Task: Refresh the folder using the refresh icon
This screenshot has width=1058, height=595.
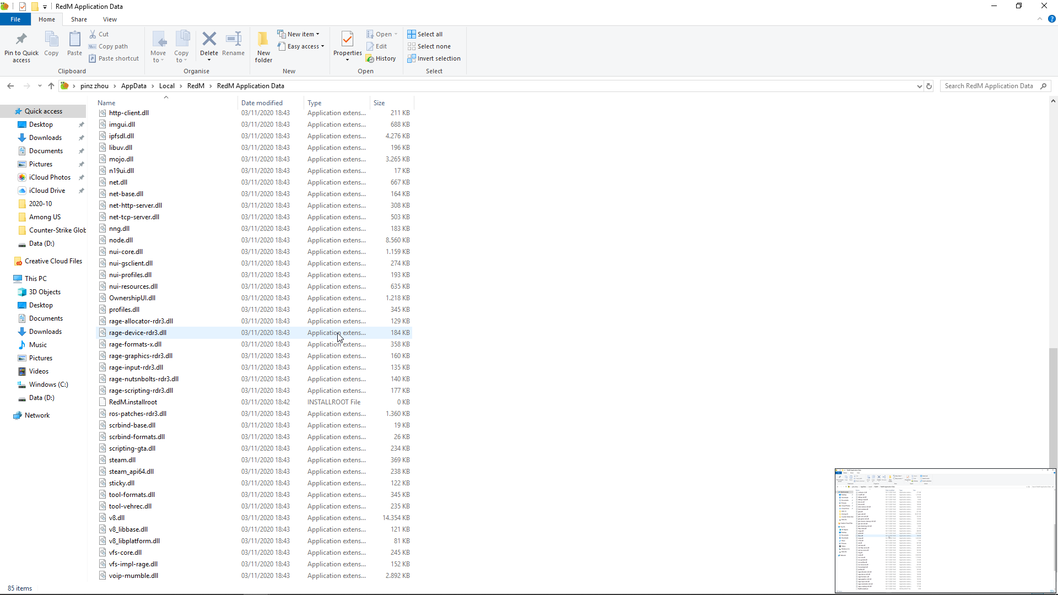Action: pyautogui.click(x=929, y=86)
